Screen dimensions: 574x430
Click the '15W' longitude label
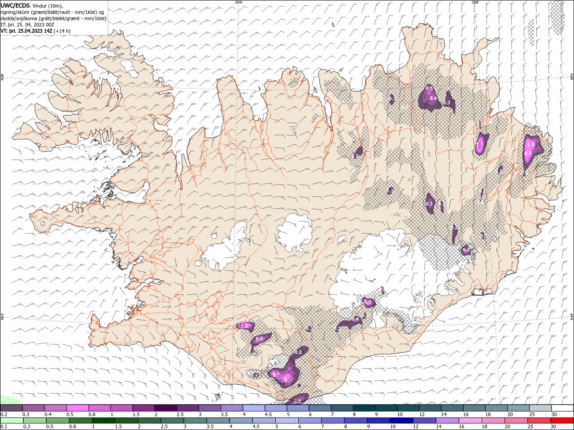coord(475,2)
